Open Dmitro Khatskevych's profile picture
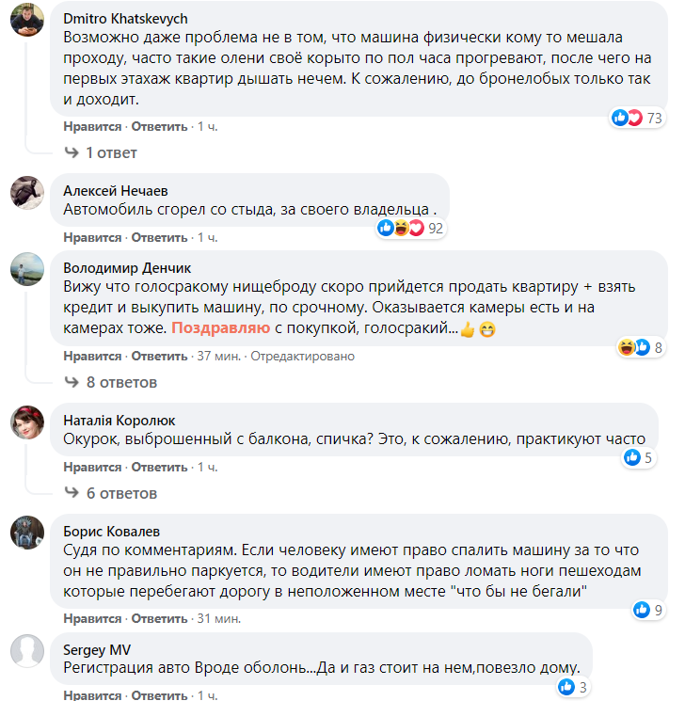The height and width of the screenshot is (701, 685). coord(25,20)
